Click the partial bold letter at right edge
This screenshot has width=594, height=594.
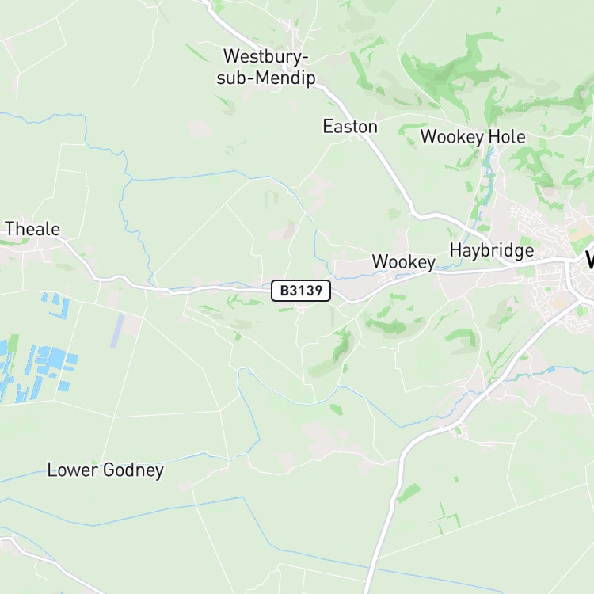pyautogui.click(x=589, y=260)
